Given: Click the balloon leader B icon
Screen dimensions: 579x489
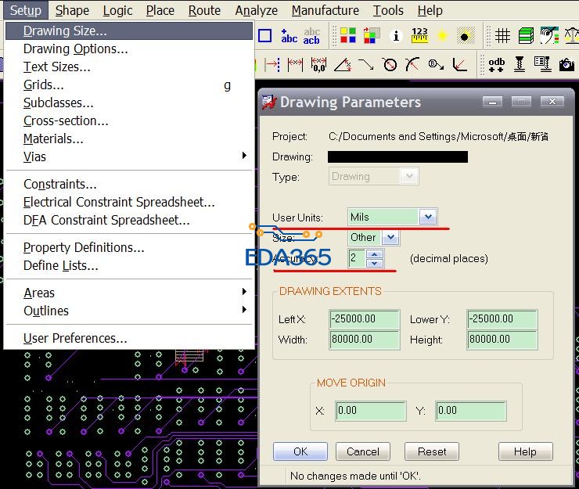Looking at the screenshot, I should [x=436, y=65].
